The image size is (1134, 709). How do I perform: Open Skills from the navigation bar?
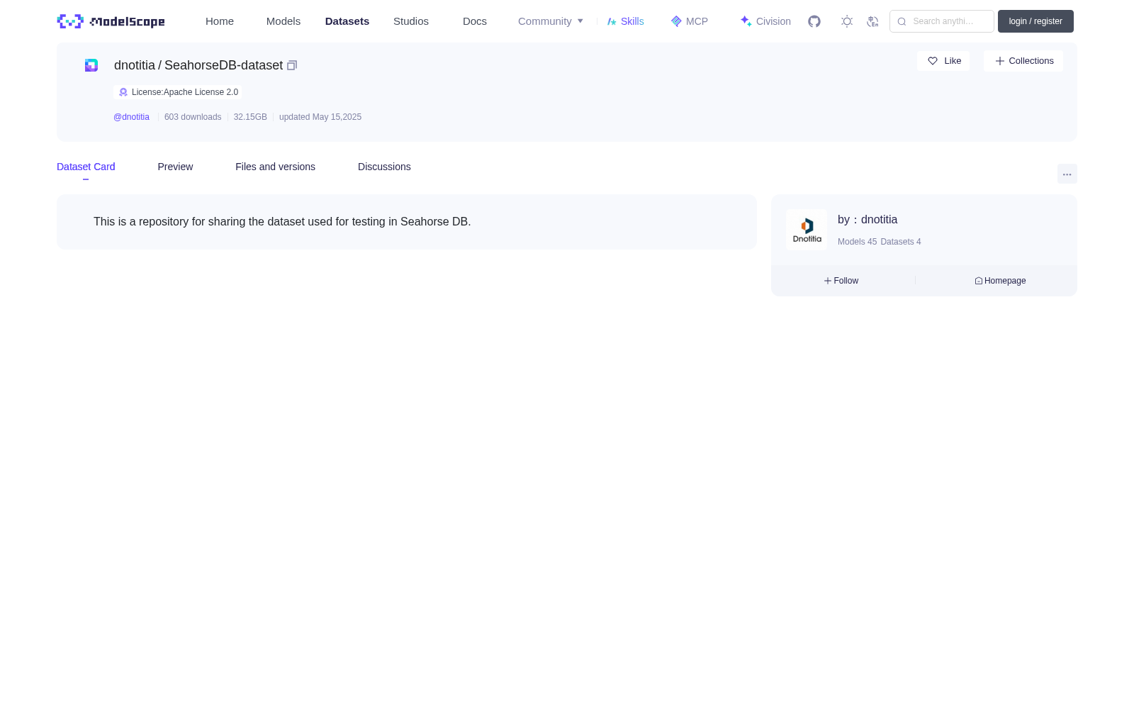coord(625,21)
